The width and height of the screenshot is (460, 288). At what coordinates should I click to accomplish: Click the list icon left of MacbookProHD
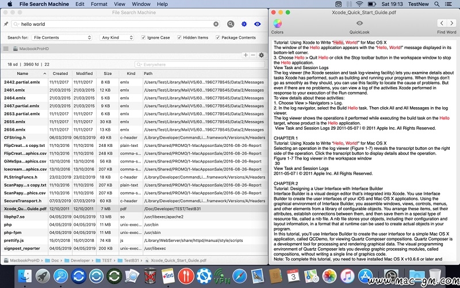click(6, 48)
